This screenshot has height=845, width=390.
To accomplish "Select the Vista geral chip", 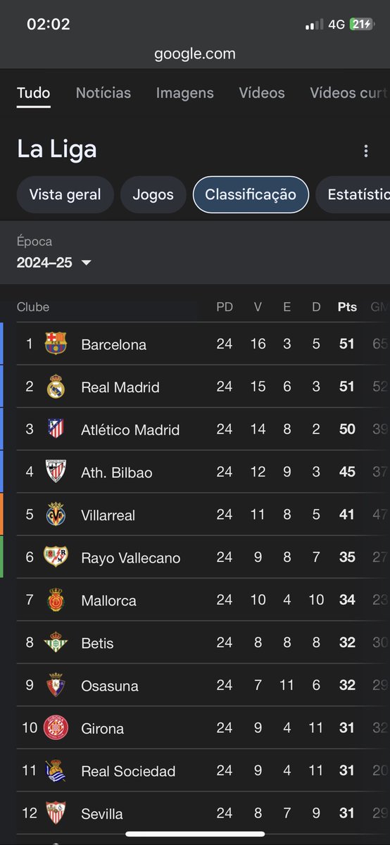I will point(65,195).
